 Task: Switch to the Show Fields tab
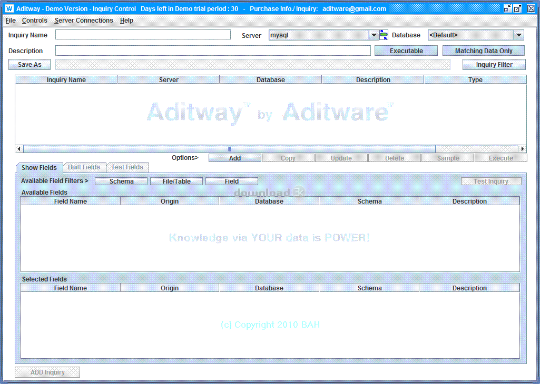pyautogui.click(x=40, y=168)
